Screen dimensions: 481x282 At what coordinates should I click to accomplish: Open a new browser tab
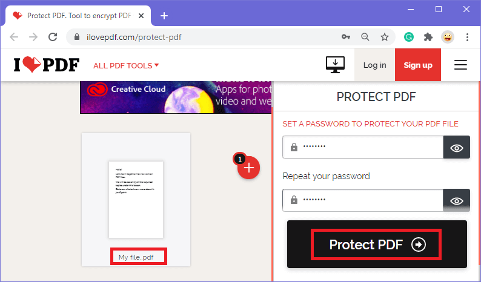point(164,16)
